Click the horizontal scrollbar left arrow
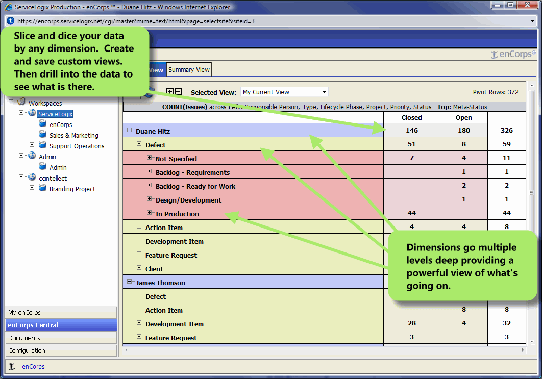The height and width of the screenshot is (379, 542). pos(126,350)
